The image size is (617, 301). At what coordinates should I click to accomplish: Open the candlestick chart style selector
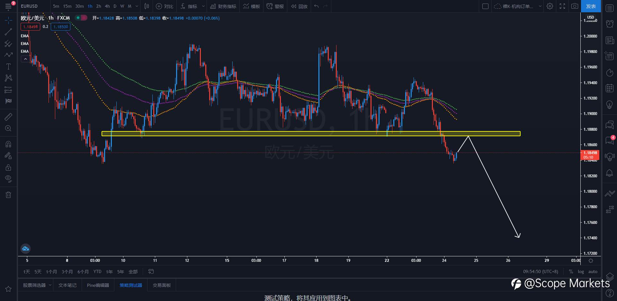point(147,6)
